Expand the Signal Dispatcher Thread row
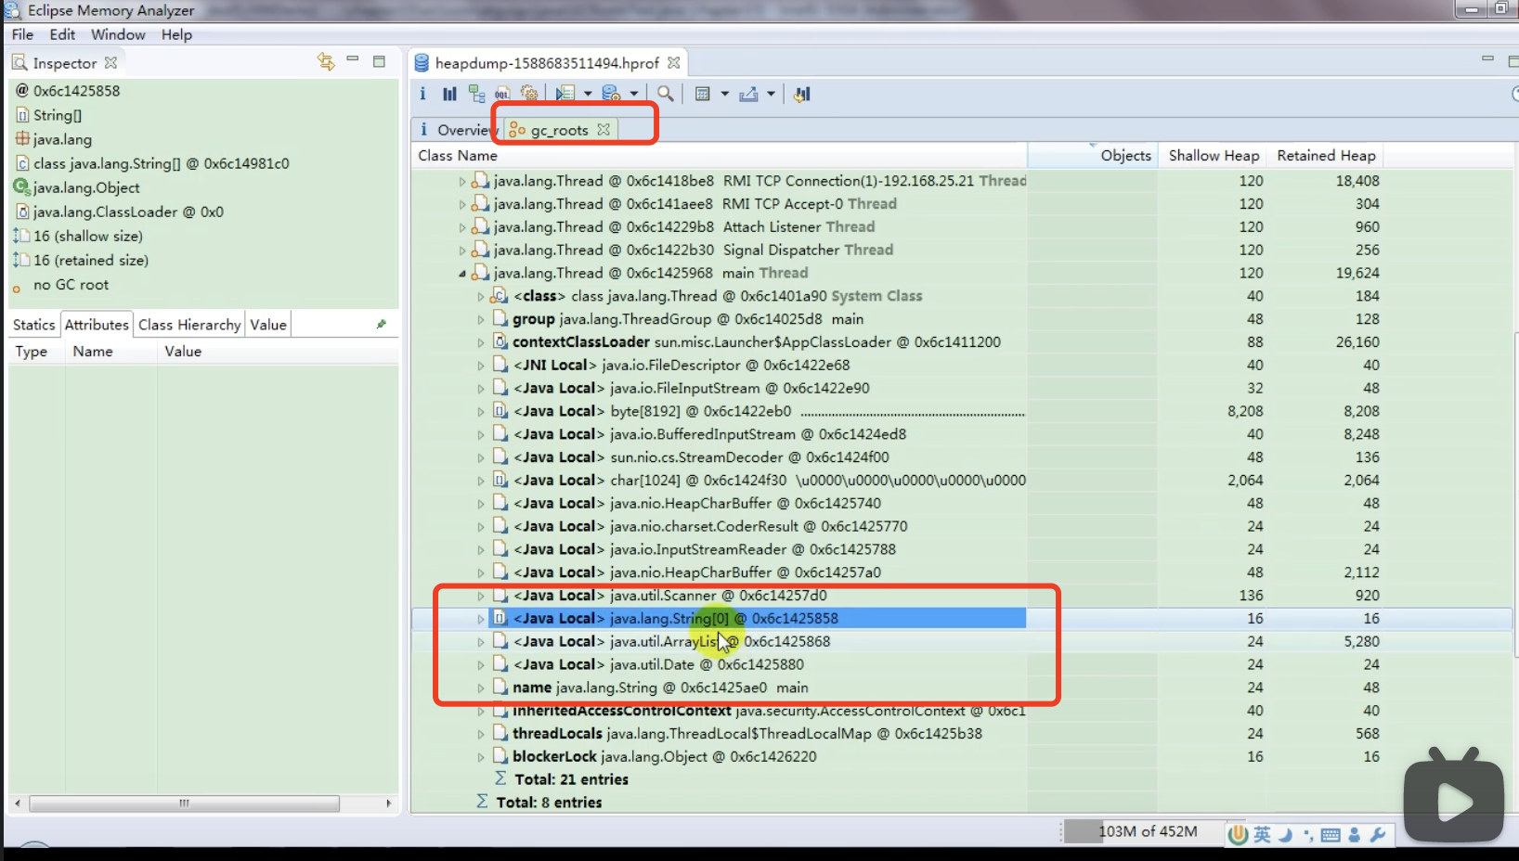Screen dimensions: 1519x861 [461, 251]
